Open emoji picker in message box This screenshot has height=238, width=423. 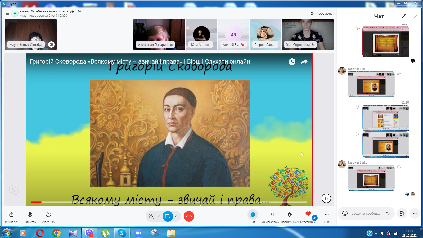(x=345, y=213)
